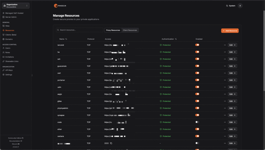The height and width of the screenshot is (150, 265).
Task: Click the Add Resource button
Action: coord(230,31)
